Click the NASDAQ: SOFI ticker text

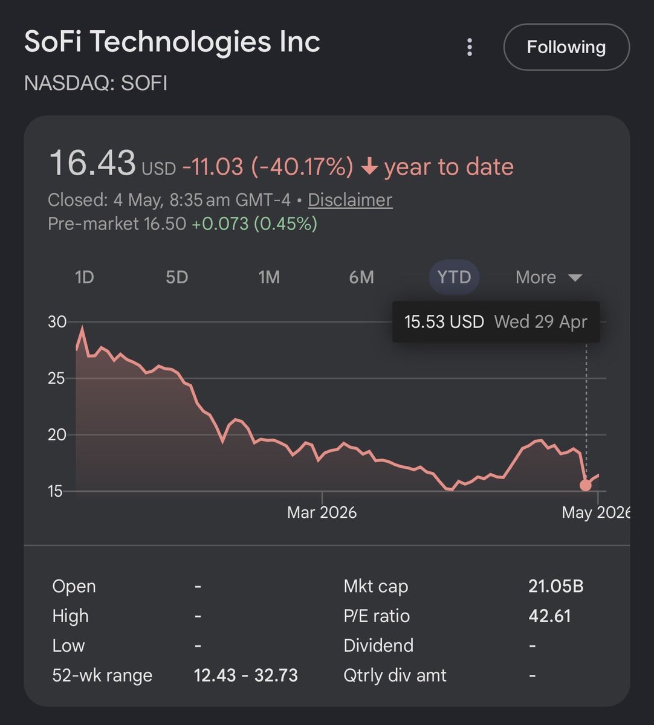pos(96,83)
